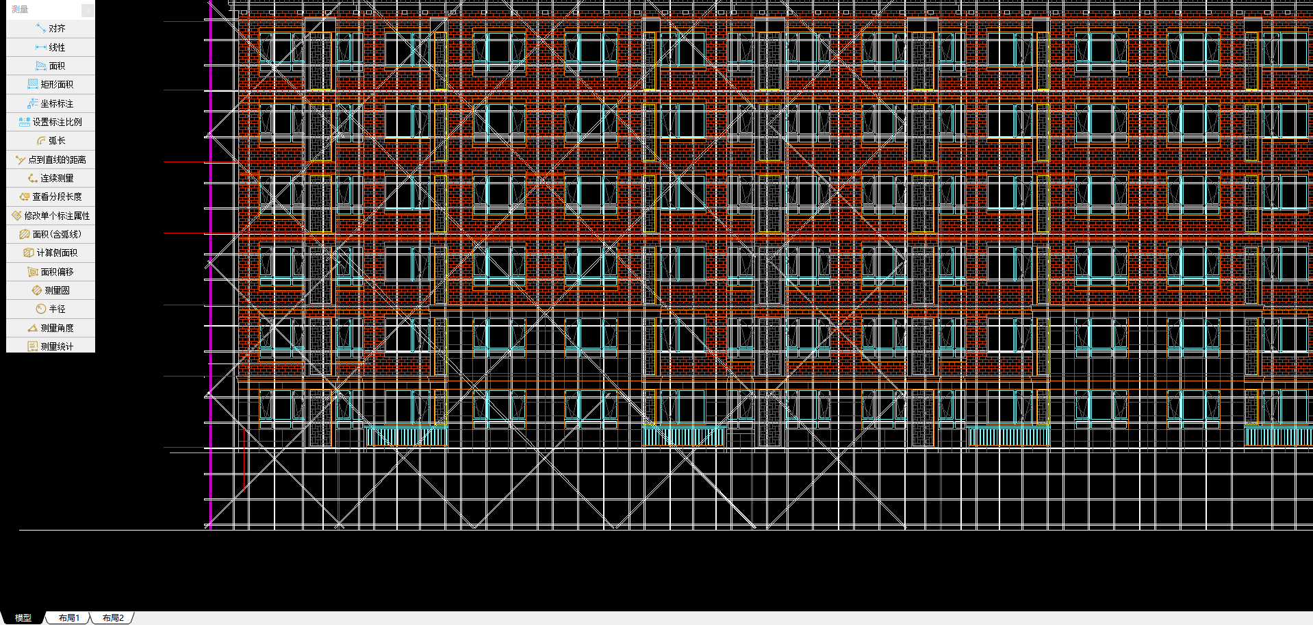Switch to the 布局2 layout tab
This screenshot has width=1313, height=625.
(113, 617)
